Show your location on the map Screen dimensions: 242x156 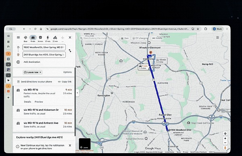point(225,134)
